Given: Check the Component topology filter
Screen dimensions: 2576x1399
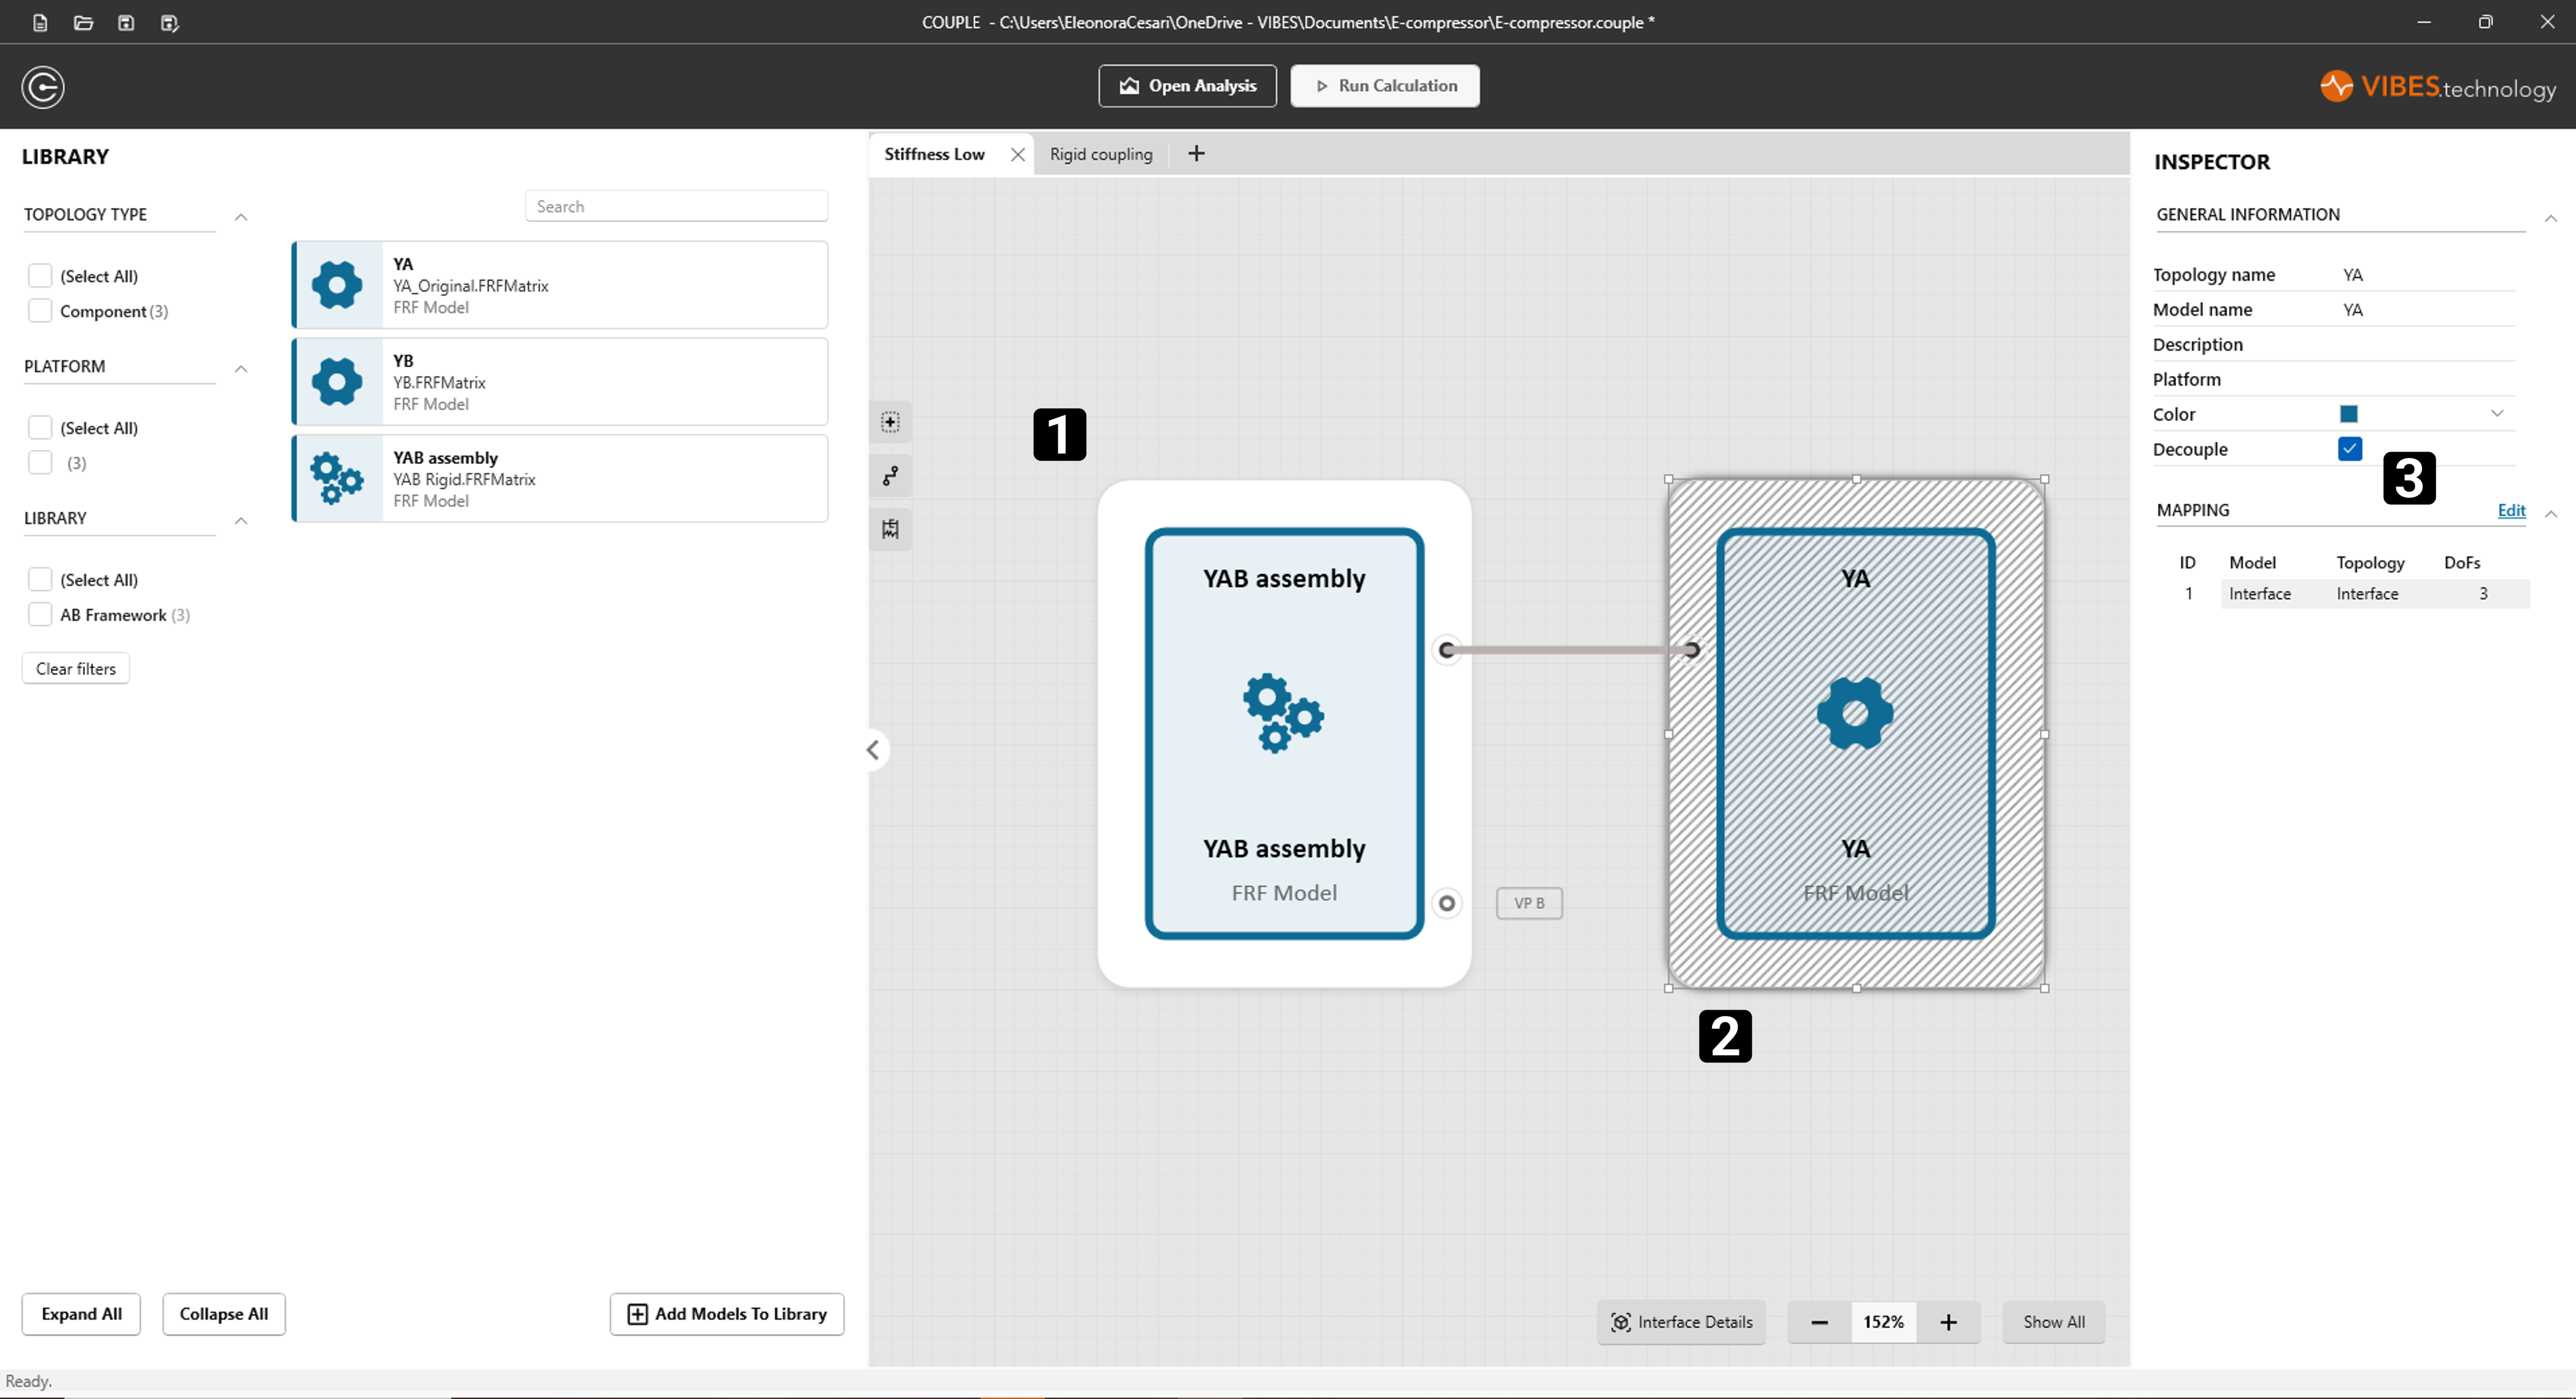Looking at the screenshot, I should (40, 310).
